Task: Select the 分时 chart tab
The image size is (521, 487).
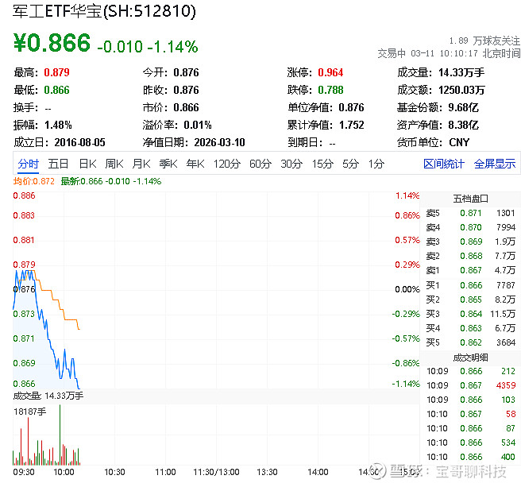Action: tap(29, 164)
